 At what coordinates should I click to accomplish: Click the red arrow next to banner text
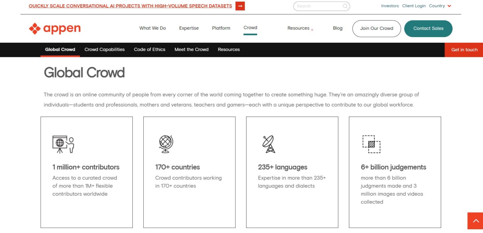[240, 6]
